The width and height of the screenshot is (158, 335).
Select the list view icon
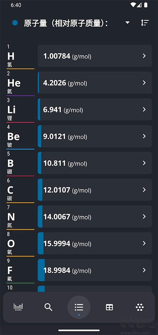click(79, 307)
